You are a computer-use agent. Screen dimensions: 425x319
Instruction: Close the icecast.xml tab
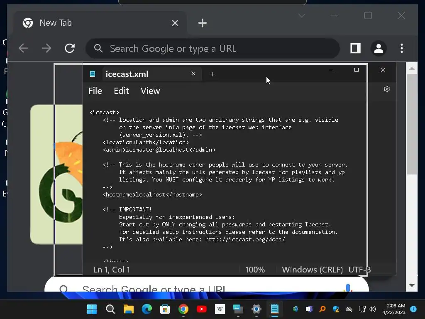point(193,74)
